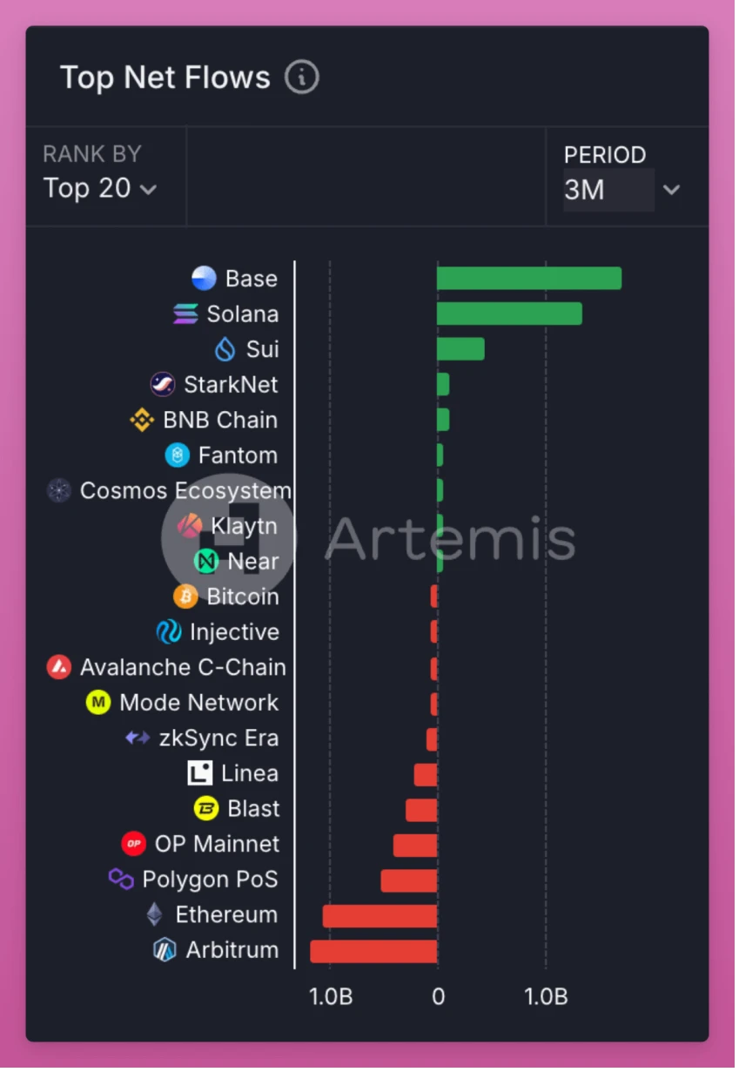739x1072 pixels.
Task: Click the Ethereum diamond icon
Action: pyautogui.click(x=154, y=914)
